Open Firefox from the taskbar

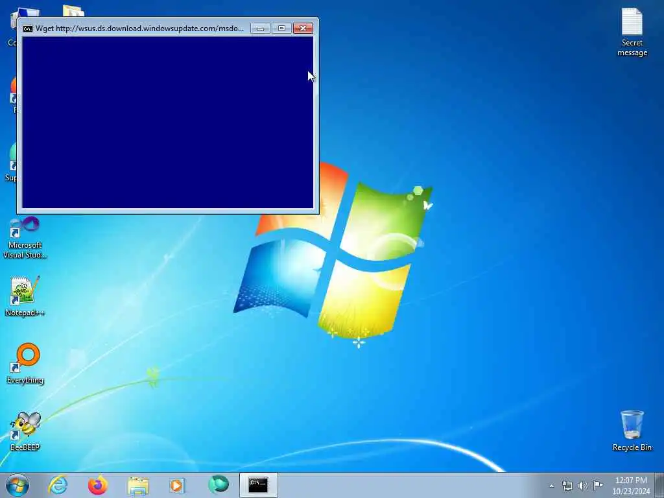[98, 485]
